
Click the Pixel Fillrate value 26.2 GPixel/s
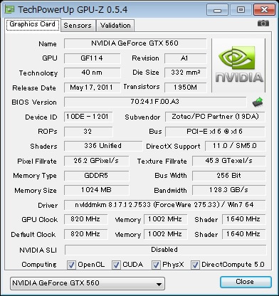pyautogui.click(x=96, y=161)
